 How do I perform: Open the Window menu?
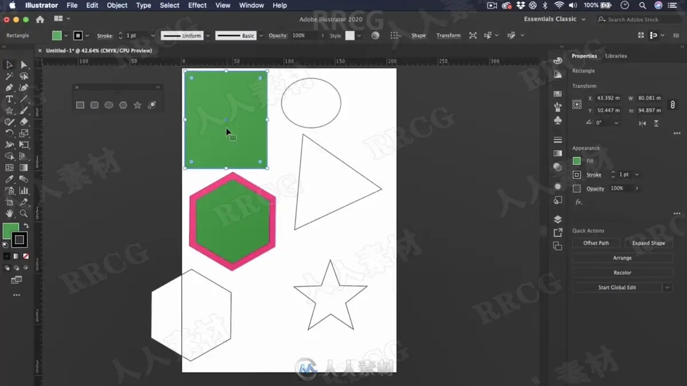[x=251, y=5]
